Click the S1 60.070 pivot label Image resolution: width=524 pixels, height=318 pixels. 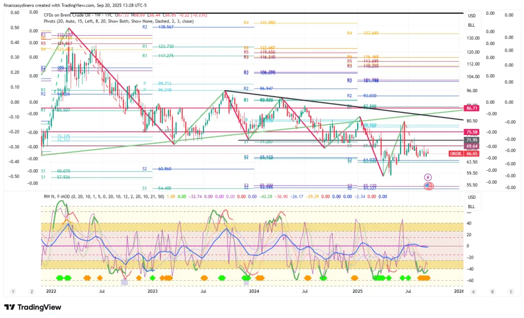point(55,171)
